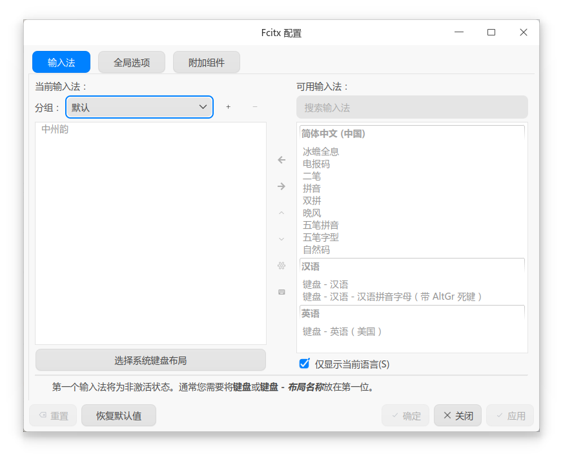The height and width of the screenshot is (459, 563).
Task: Click the 恢复默认值 button
Action: pyautogui.click(x=118, y=415)
